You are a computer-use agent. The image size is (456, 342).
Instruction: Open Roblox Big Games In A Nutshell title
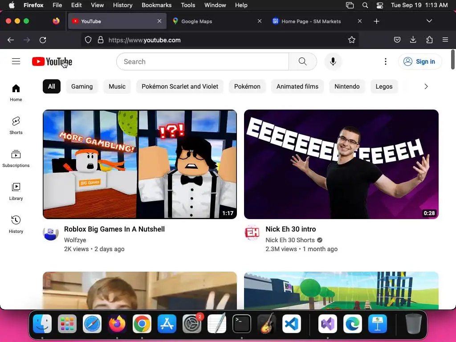114,229
